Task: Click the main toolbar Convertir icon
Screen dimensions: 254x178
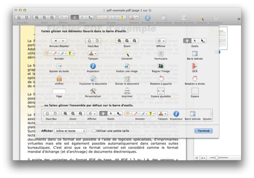Action: [201, 17]
